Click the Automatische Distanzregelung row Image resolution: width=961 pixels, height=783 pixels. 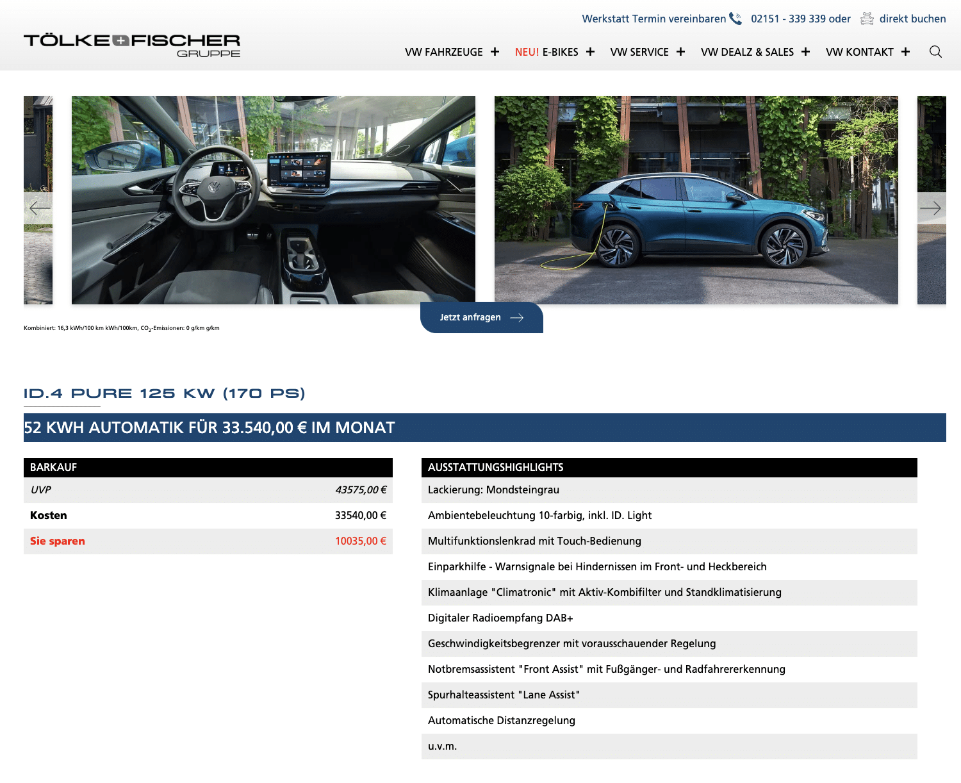[x=669, y=721]
